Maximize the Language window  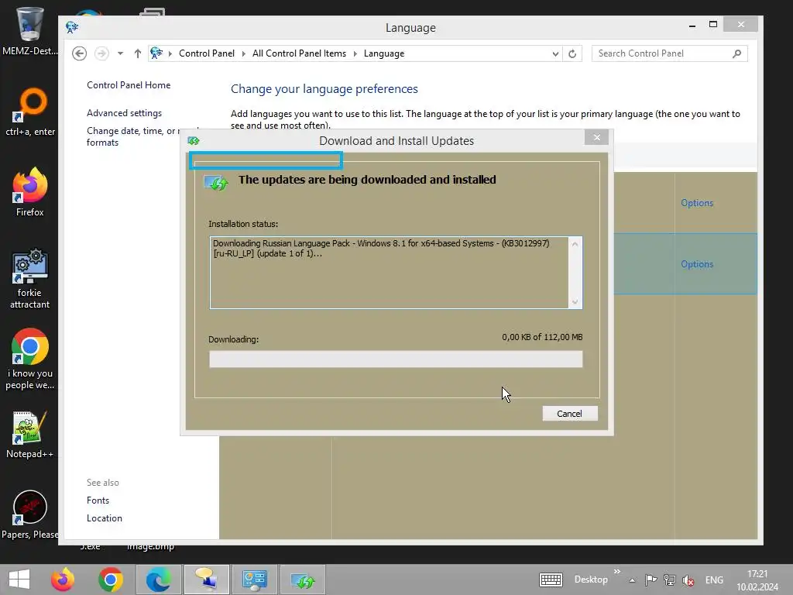[x=713, y=24]
